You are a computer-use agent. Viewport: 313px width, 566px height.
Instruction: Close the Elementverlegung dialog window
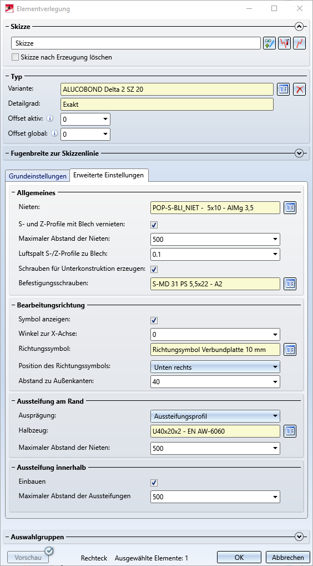click(x=299, y=8)
